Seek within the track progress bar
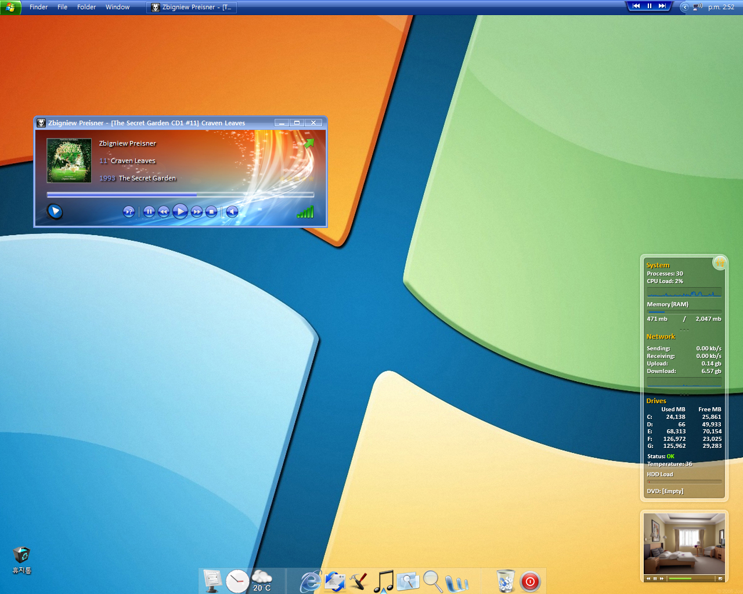 point(180,195)
